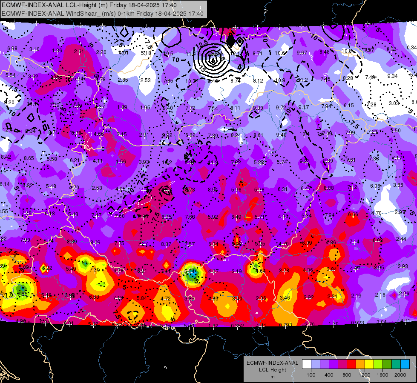Click the legend tick label 2000
Image resolution: width=417 pixels, height=383 pixels.
coord(400,375)
